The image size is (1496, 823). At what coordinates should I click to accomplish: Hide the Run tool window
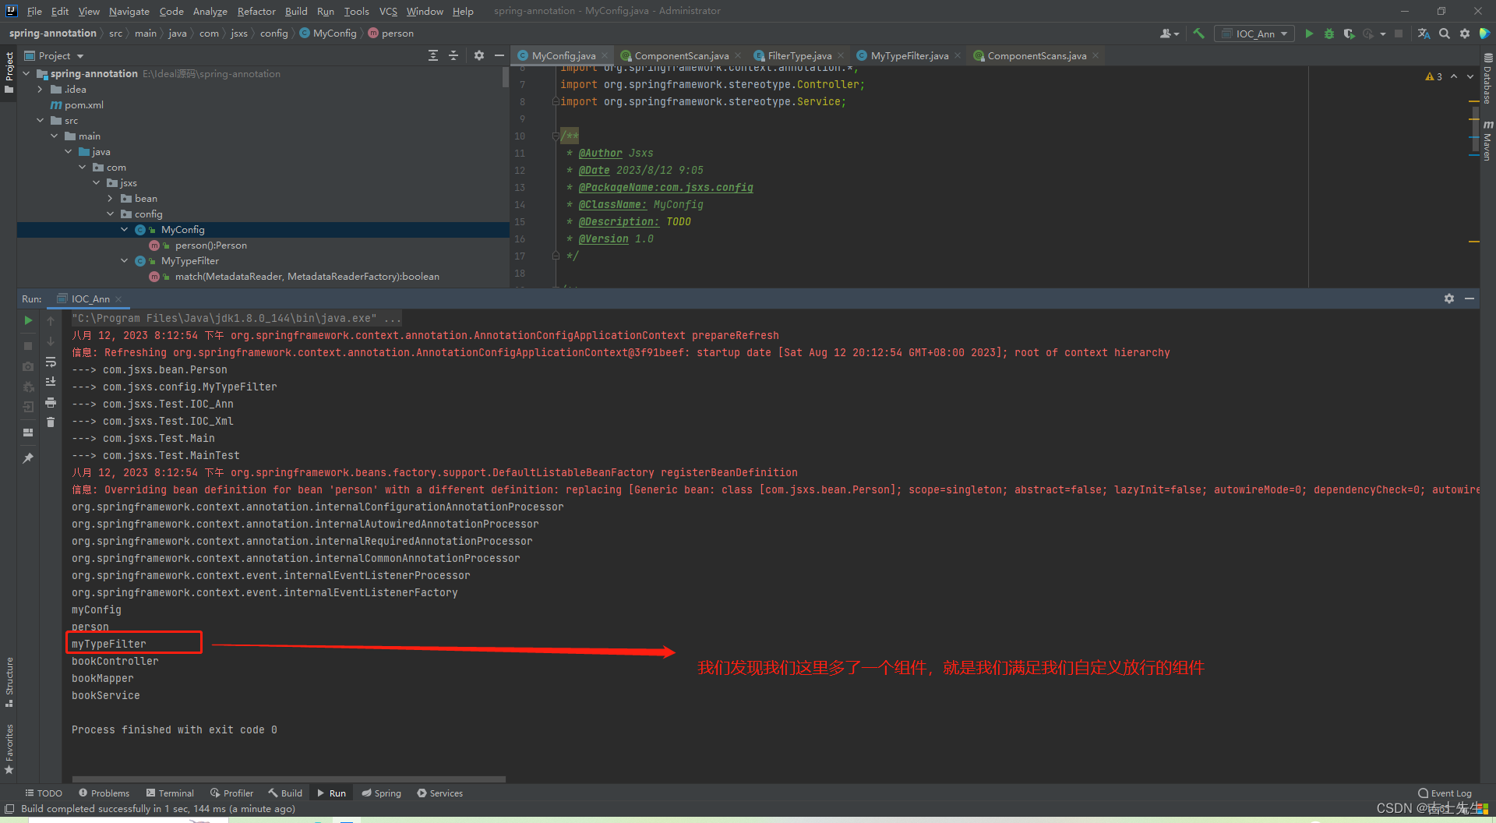[x=1470, y=298]
